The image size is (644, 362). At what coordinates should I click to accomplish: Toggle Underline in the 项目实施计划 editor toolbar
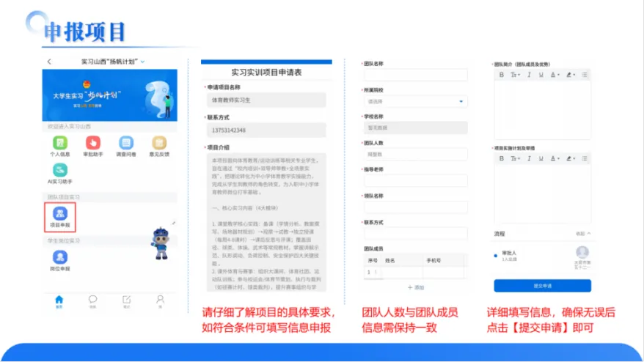541,158
